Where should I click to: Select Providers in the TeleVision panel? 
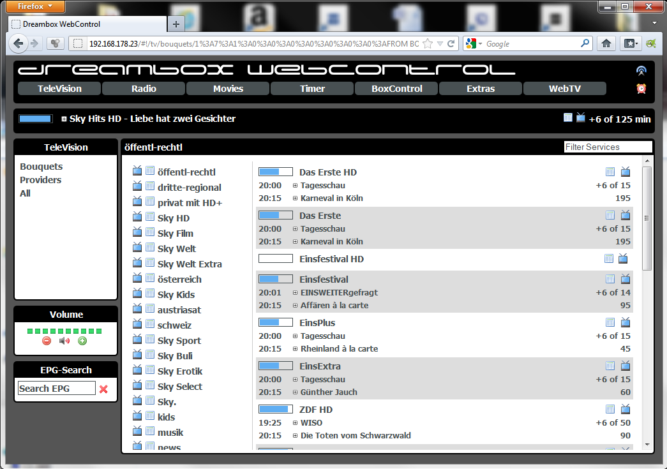coord(41,180)
